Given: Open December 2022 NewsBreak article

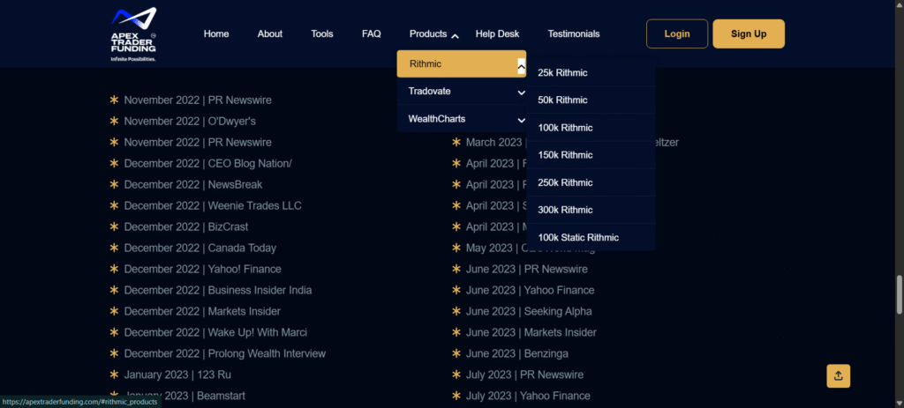Looking at the screenshot, I should [193, 185].
